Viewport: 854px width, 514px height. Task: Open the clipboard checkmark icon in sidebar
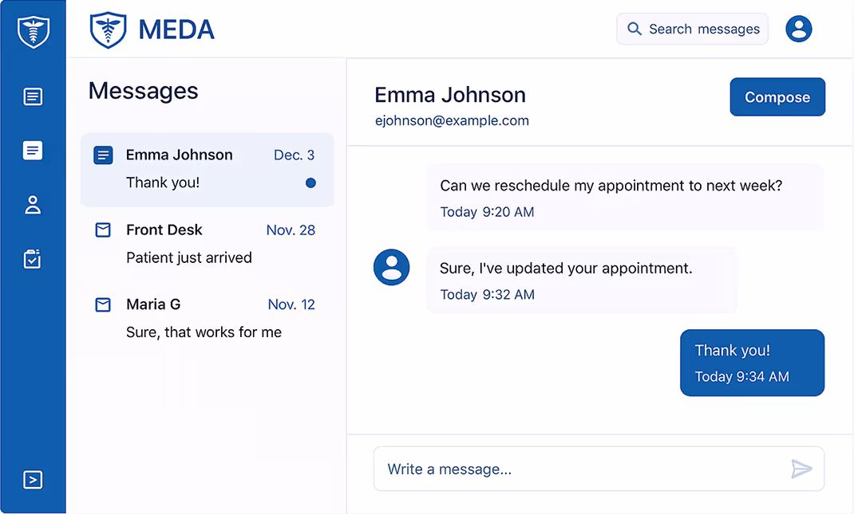click(x=33, y=259)
